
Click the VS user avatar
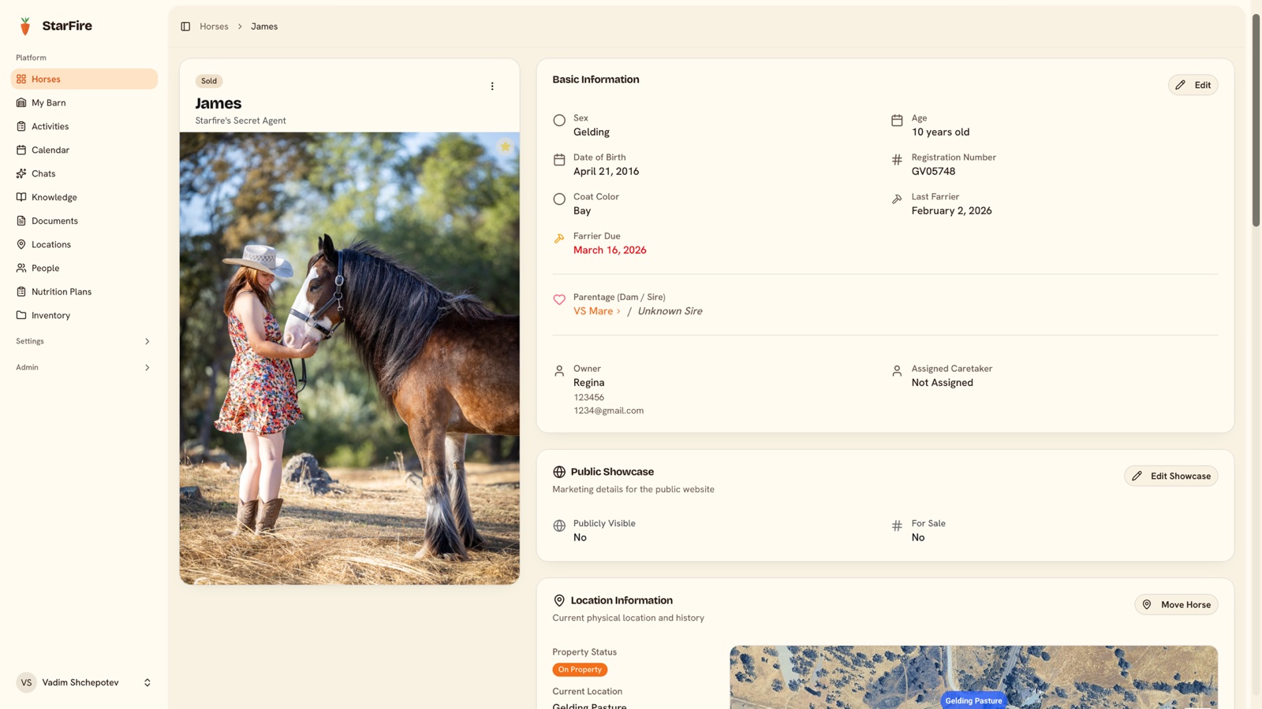pyautogui.click(x=26, y=682)
